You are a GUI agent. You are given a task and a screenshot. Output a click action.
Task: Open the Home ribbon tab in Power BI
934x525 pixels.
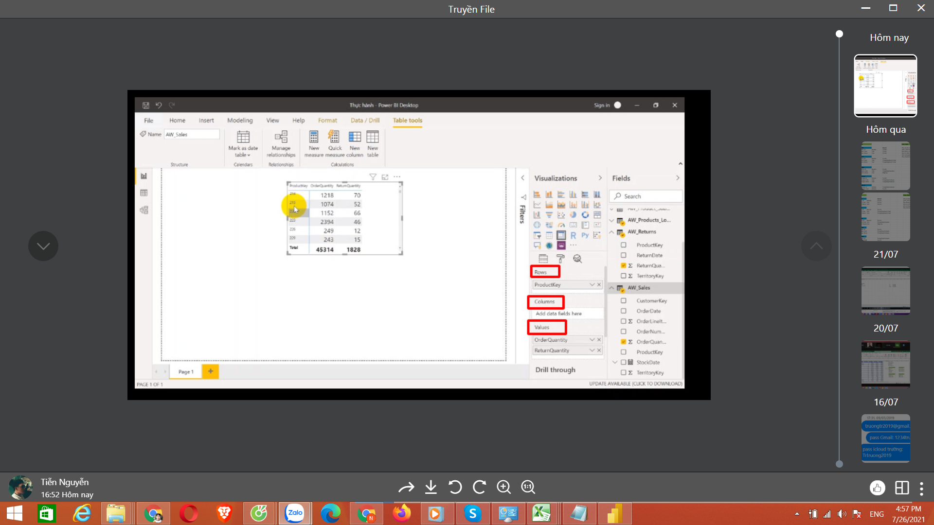pyautogui.click(x=177, y=120)
